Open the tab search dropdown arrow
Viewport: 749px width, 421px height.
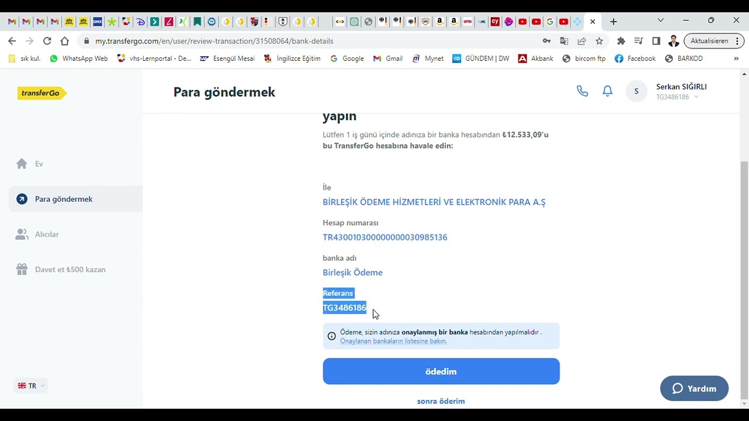(x=661, y=20)
